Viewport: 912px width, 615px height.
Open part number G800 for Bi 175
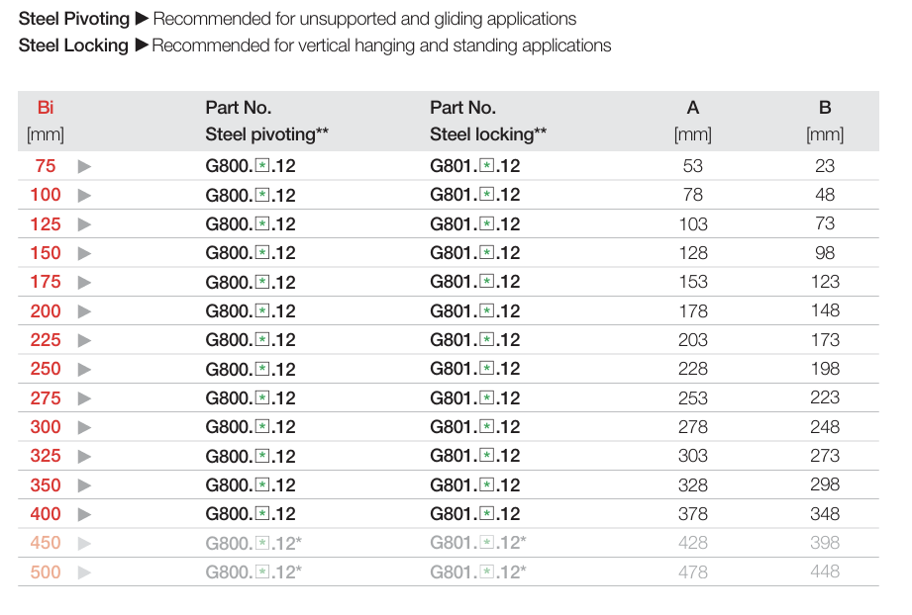click(x=251, y=282)
